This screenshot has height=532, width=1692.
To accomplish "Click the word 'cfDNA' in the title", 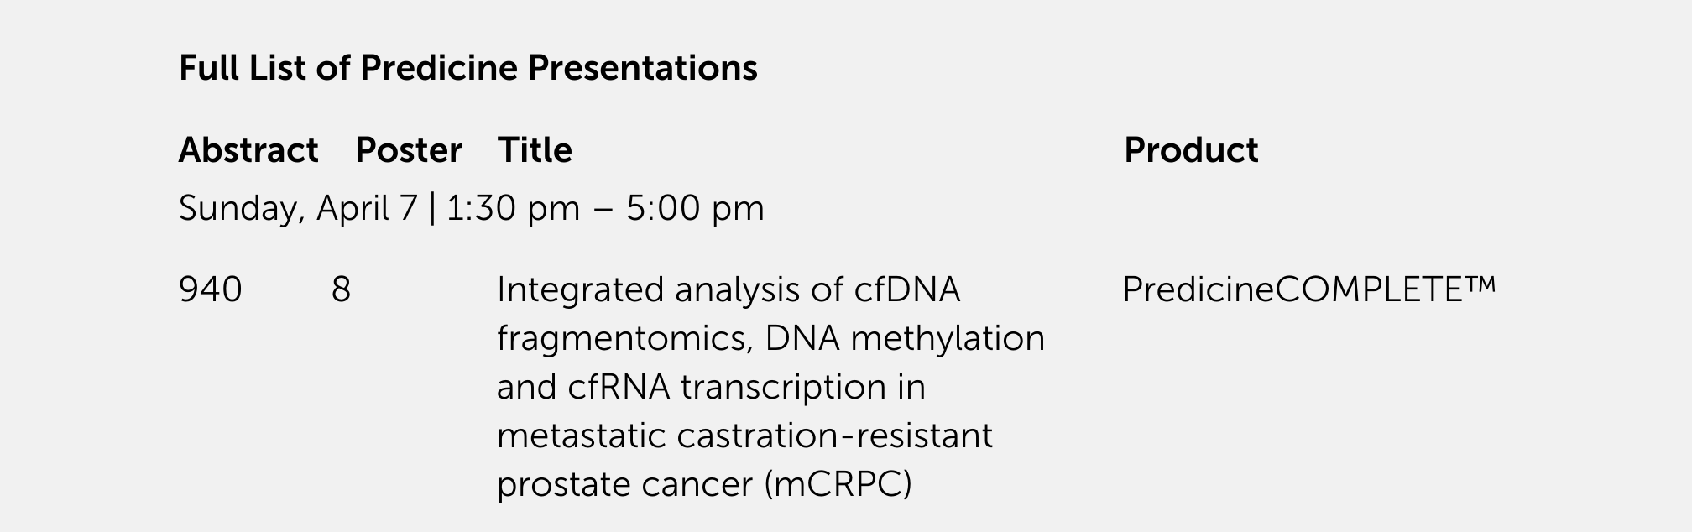I will pos(906,289).
